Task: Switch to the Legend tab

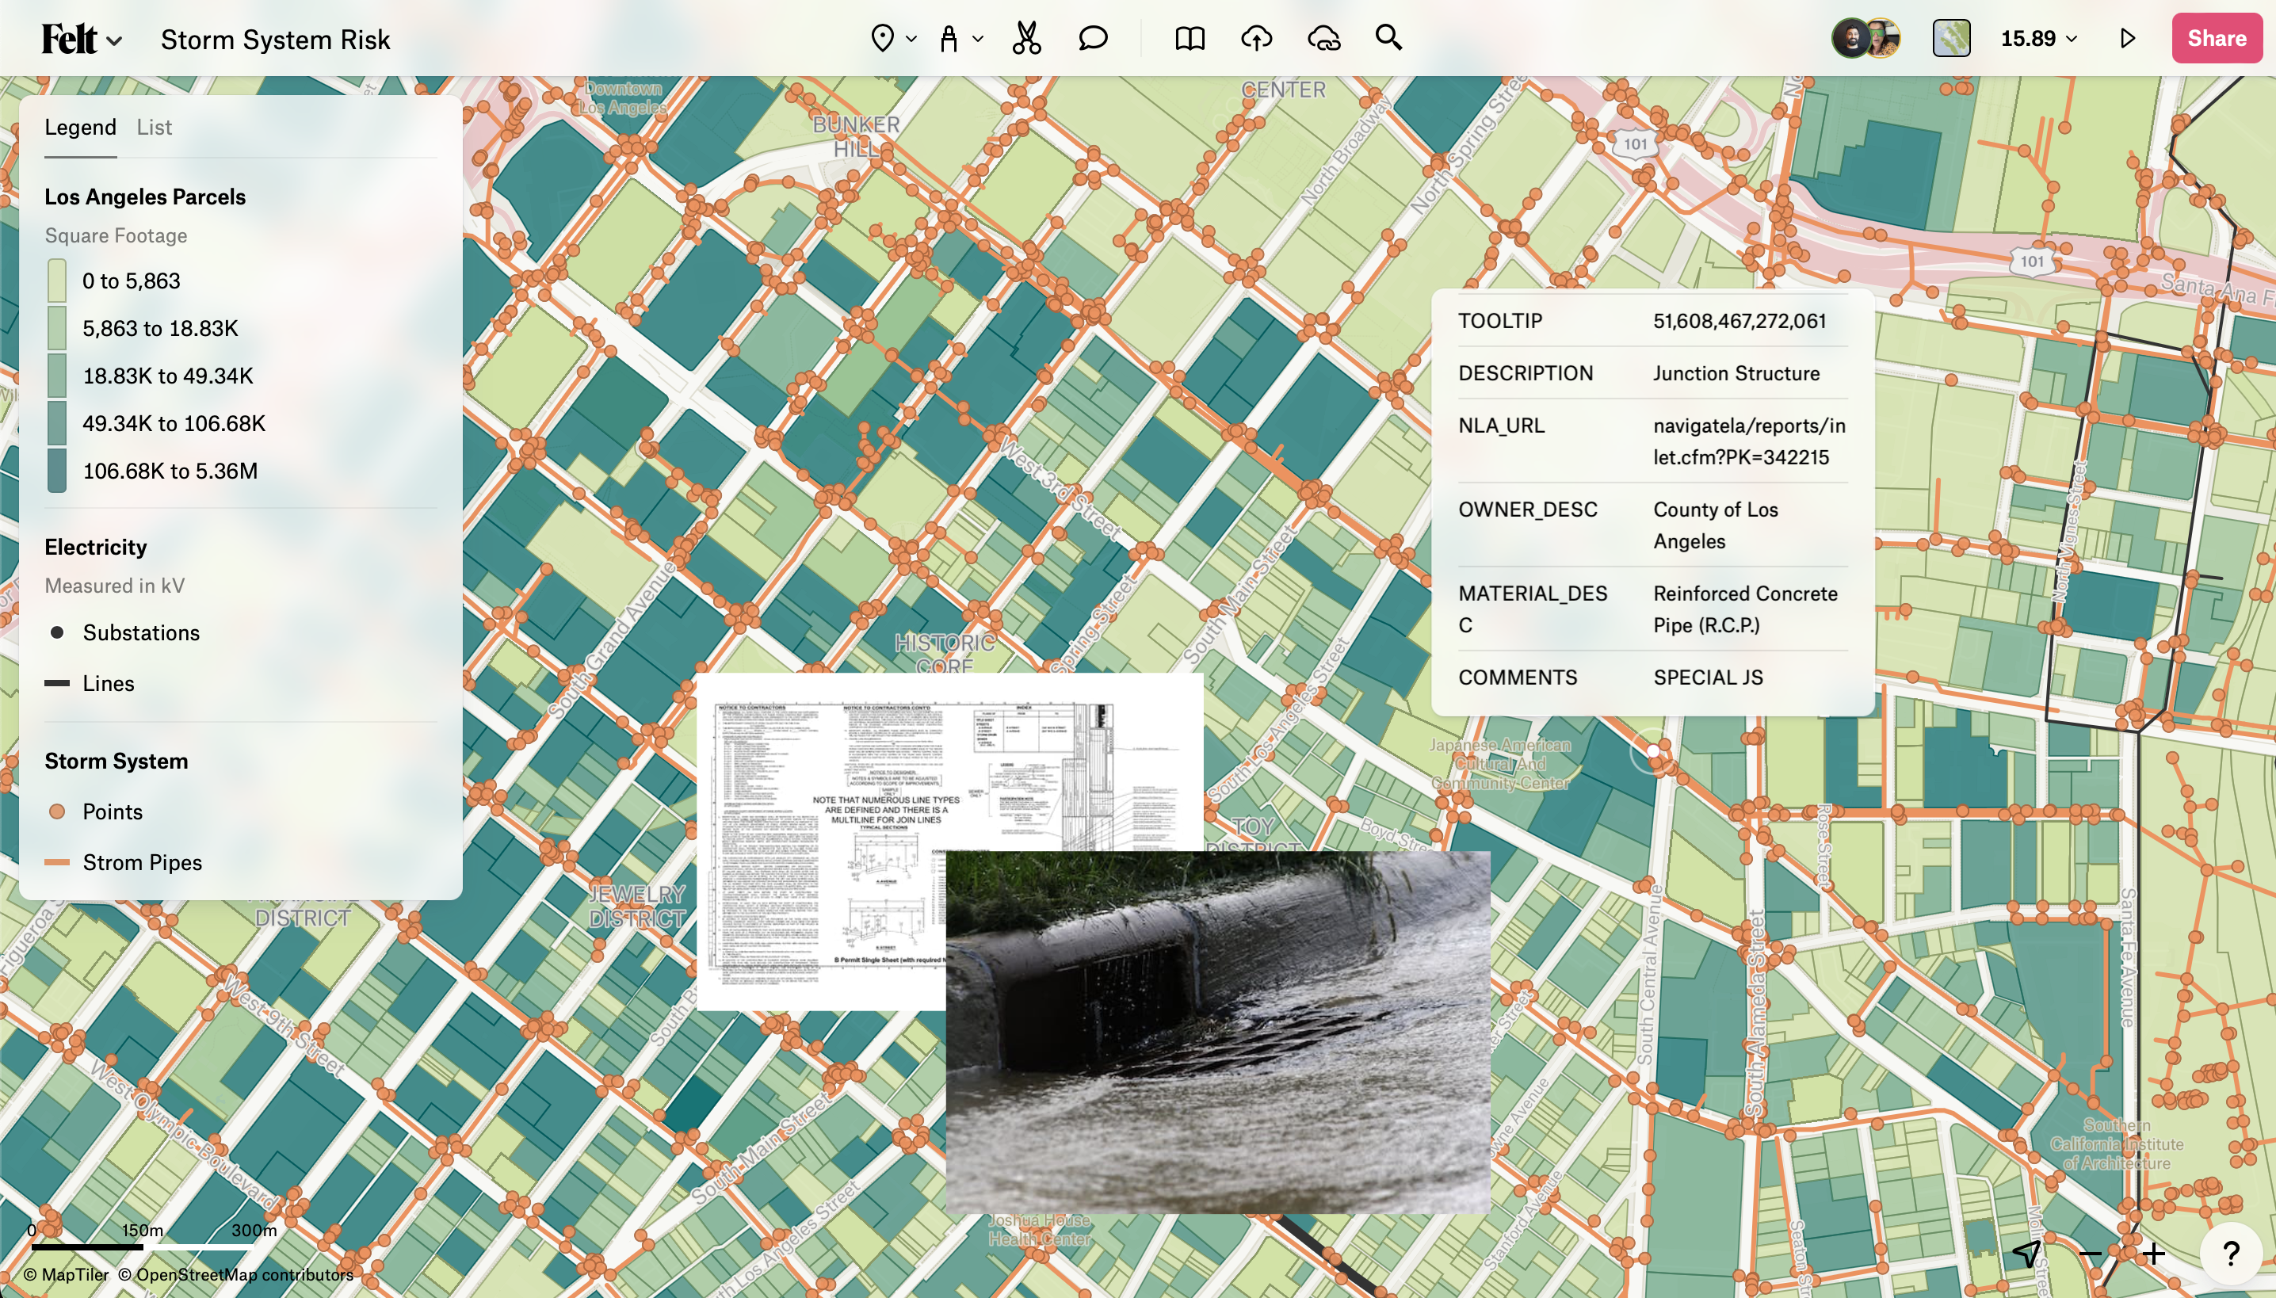Action: [80, 127]
